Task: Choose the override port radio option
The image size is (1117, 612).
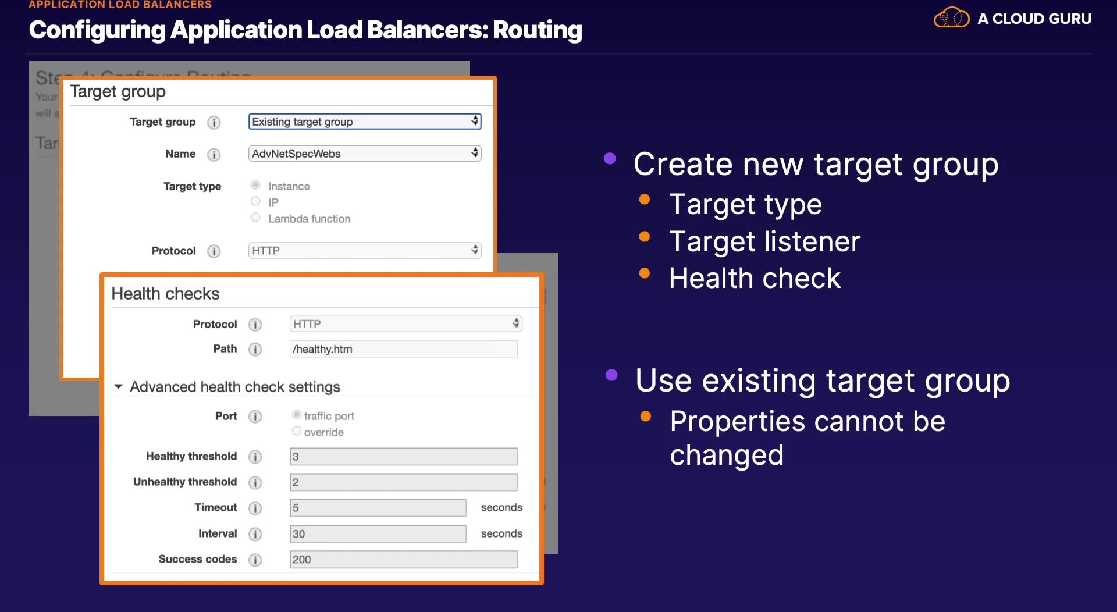Action: pos(297,431)
